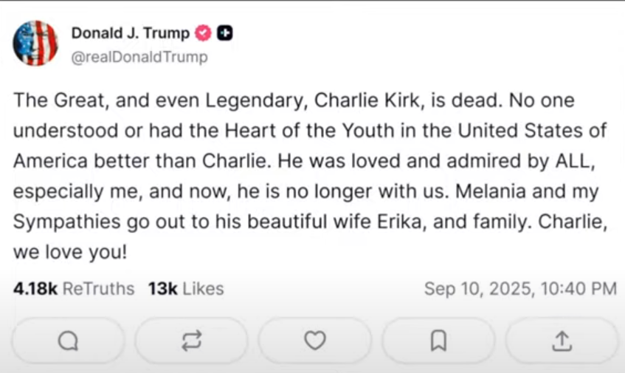Click the pink verified badge
This screenshot has width=625, height=373.
203,33
